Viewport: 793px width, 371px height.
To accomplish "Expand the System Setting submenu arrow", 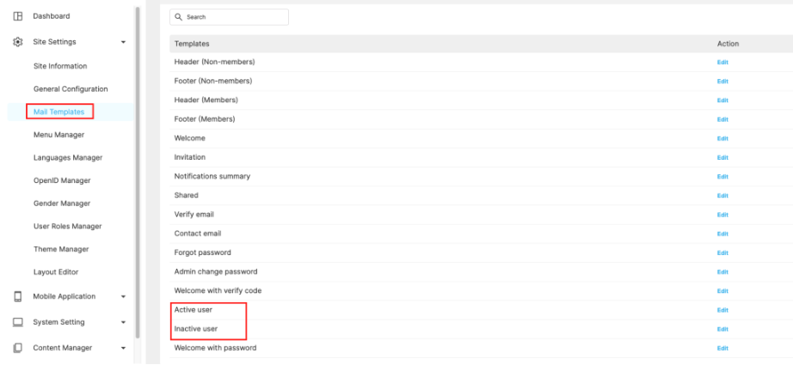I will tap(123, 323).
